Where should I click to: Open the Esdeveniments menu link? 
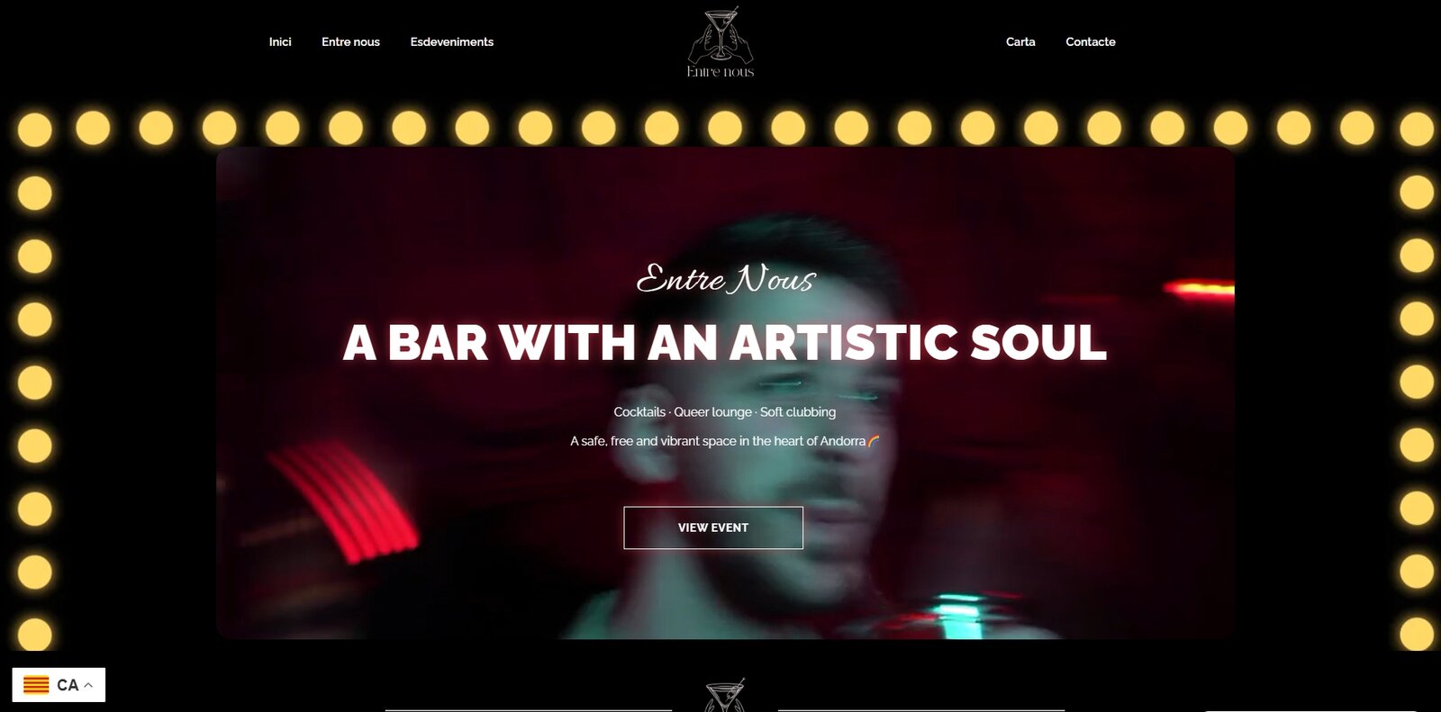452,41
